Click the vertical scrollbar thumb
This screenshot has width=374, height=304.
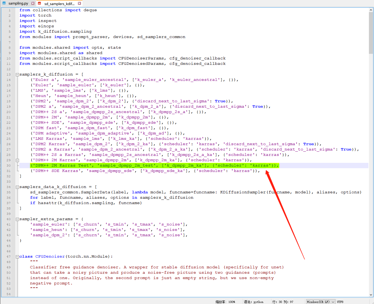point(371,32)
